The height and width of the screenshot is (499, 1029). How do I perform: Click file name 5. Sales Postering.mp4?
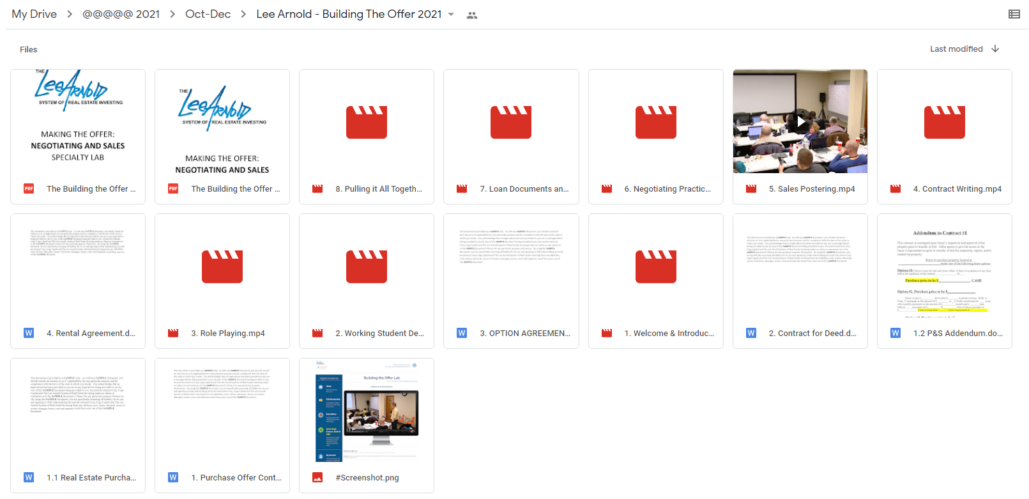pyautogui.click(x=812, y=188)
